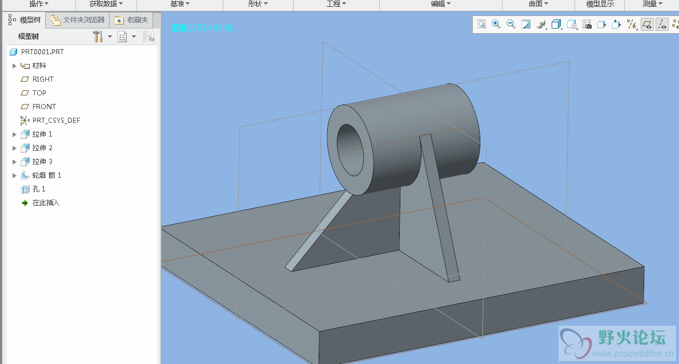Open the datum display filters icon
The width and height of the screenshot is (679, 364).
pos(632,24)
